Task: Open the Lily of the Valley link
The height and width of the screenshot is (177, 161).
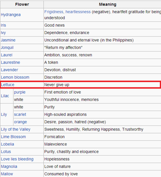Action: click(x=15, y=129)
